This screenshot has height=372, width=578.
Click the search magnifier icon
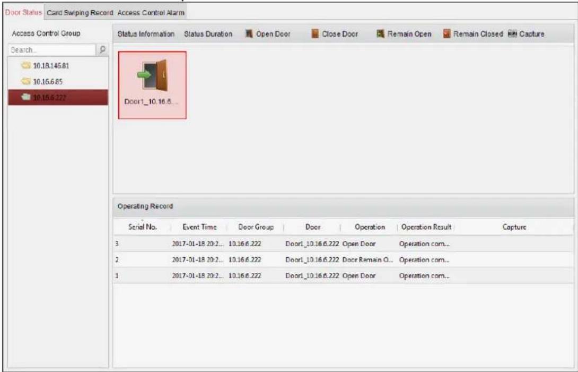pyautogui.click(x=102, y=49)
